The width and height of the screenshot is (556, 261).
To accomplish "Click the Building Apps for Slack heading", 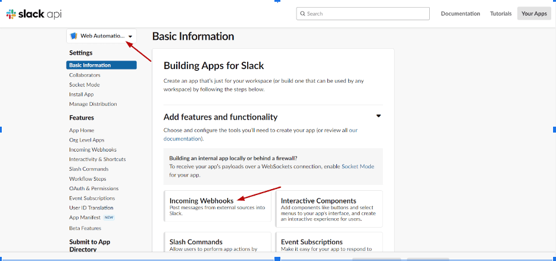I will 214,66.
